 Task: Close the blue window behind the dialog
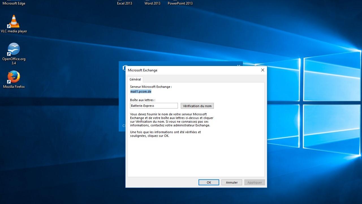pyautogui.click(x=238, y=65)
